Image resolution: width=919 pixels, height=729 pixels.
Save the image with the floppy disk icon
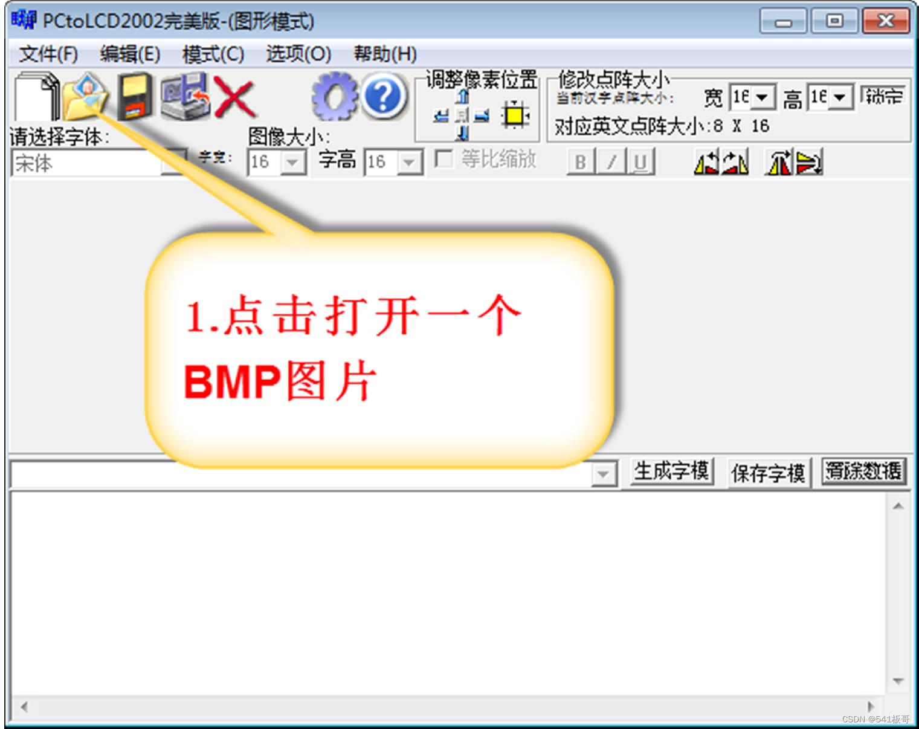(134, 97)
